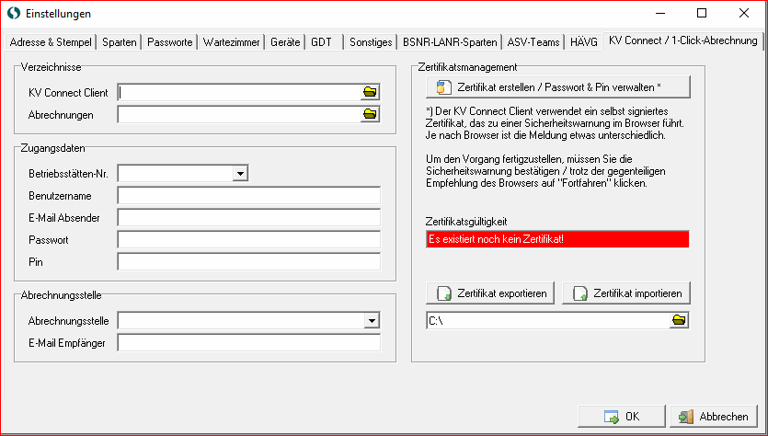Browse folder for KV Connect Client directory
This screenshot has width=768, height=436.
370,92
